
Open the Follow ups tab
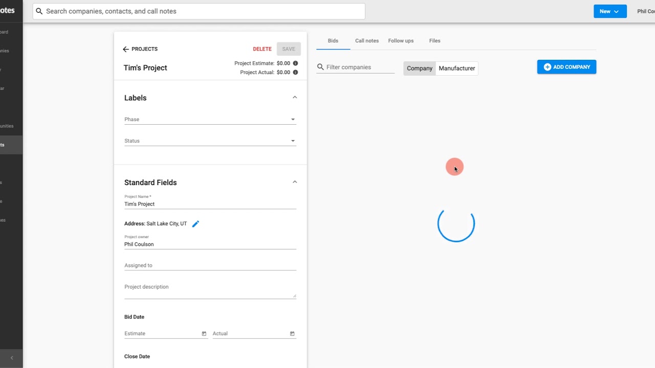click(x=401, y=41)
